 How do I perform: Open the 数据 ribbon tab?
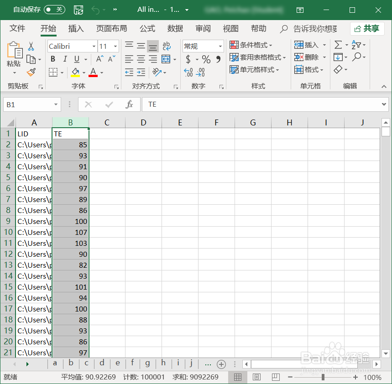pyautogui.click(x=175, y=28)
